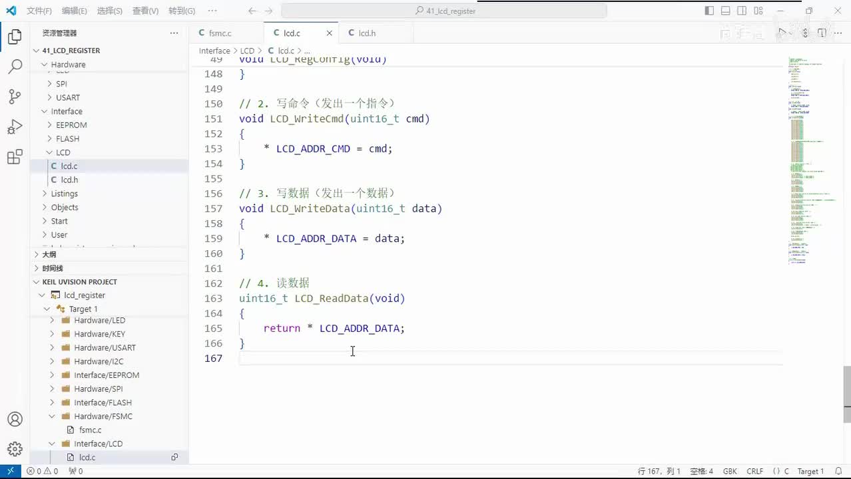Open the Manage gear icon
Screen dimensions: 851x479
(15, 449)
